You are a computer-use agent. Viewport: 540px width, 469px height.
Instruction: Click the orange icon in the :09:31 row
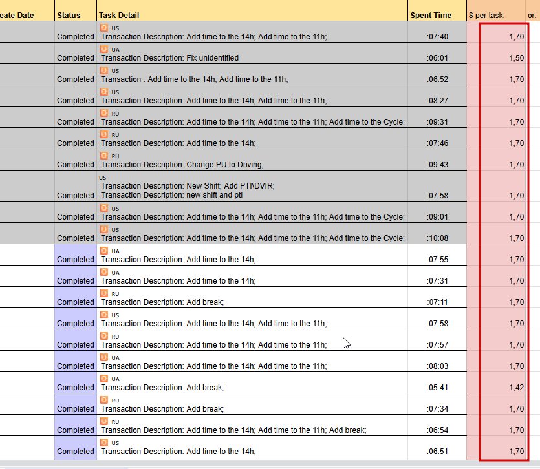click(x=104, y=113)
